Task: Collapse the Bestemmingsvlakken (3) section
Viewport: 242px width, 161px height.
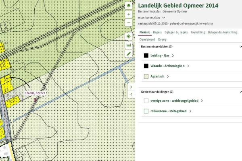Action: tap(241, 47)
